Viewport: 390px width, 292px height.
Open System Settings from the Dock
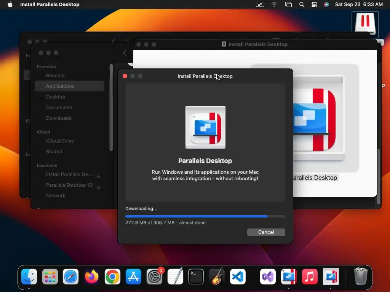pyautogui.click(x=155, y=277)
